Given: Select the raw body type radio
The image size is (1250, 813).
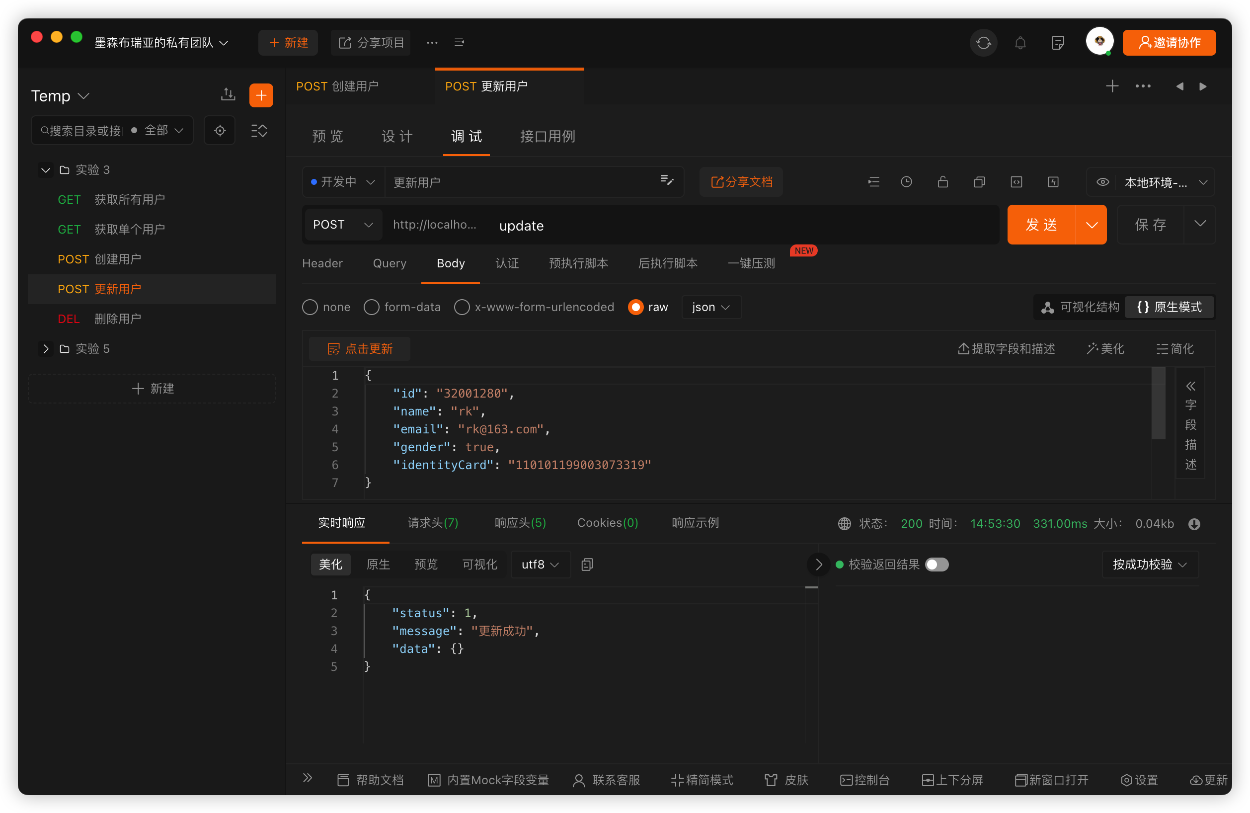Looking at the screenshot, I should (635, 307).
